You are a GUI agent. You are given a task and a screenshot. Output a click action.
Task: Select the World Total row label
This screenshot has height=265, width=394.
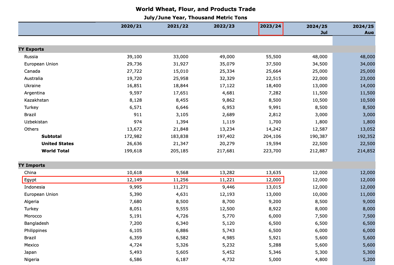[55, 151]
